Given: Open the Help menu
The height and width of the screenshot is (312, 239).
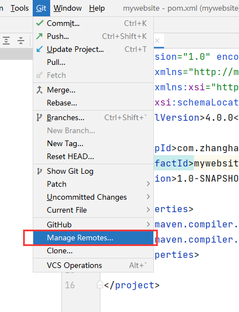Looking at the screenshot, I should (x=97, y=8).
